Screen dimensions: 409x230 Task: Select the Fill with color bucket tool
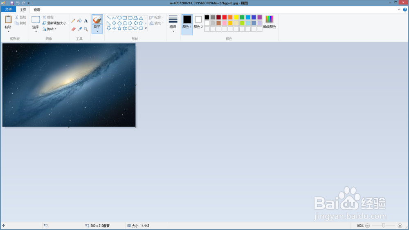coord(80,20)
